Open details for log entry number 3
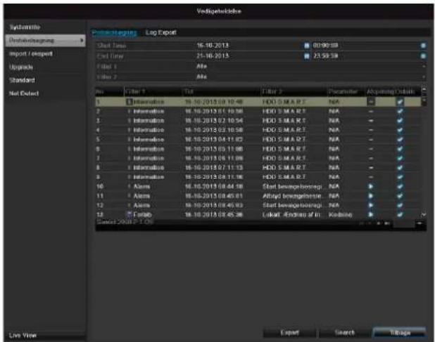Screen dimensions: 435x342 point(400,121)
